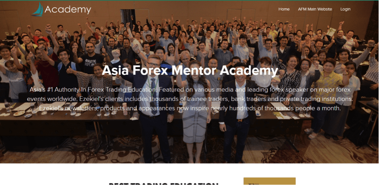Open the Home page link
Image resolution: width=379 pixels, height=185 pixels.
click(284, 9)
